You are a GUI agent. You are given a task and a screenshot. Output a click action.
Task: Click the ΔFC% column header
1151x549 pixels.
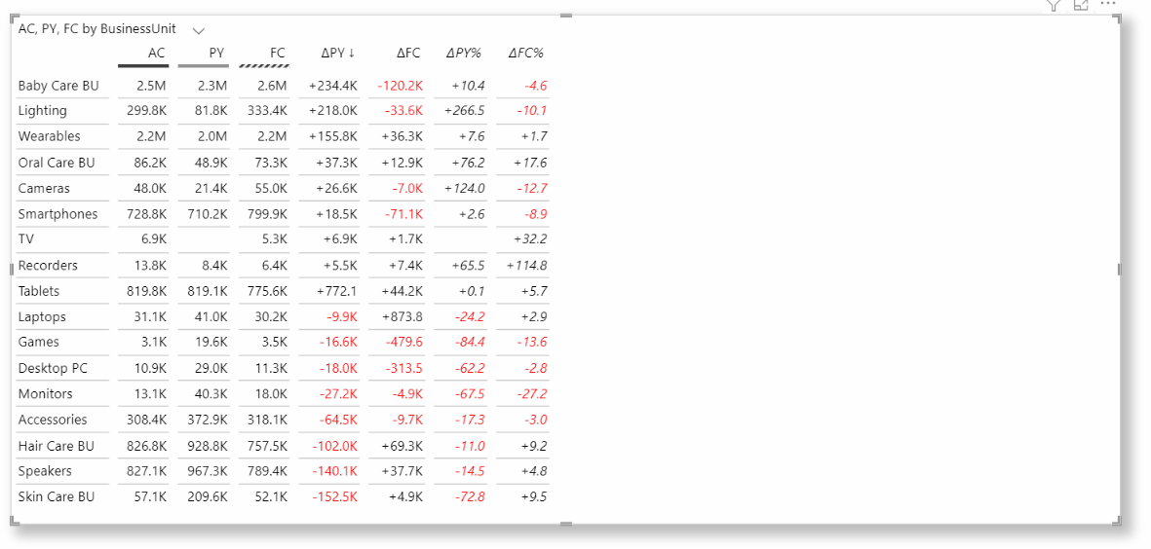(x=525, y=53)
